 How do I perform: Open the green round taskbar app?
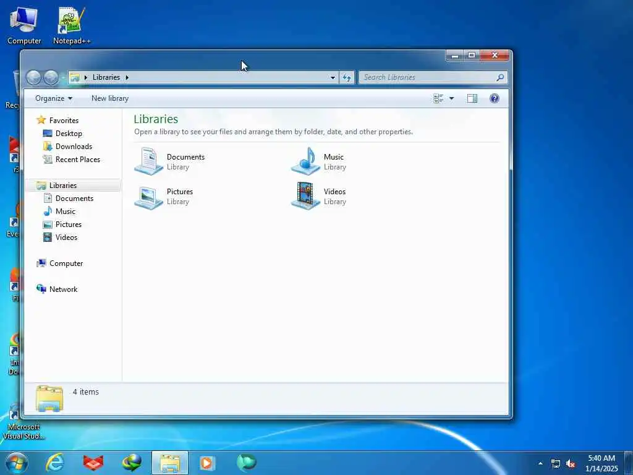tap(246, 463)
